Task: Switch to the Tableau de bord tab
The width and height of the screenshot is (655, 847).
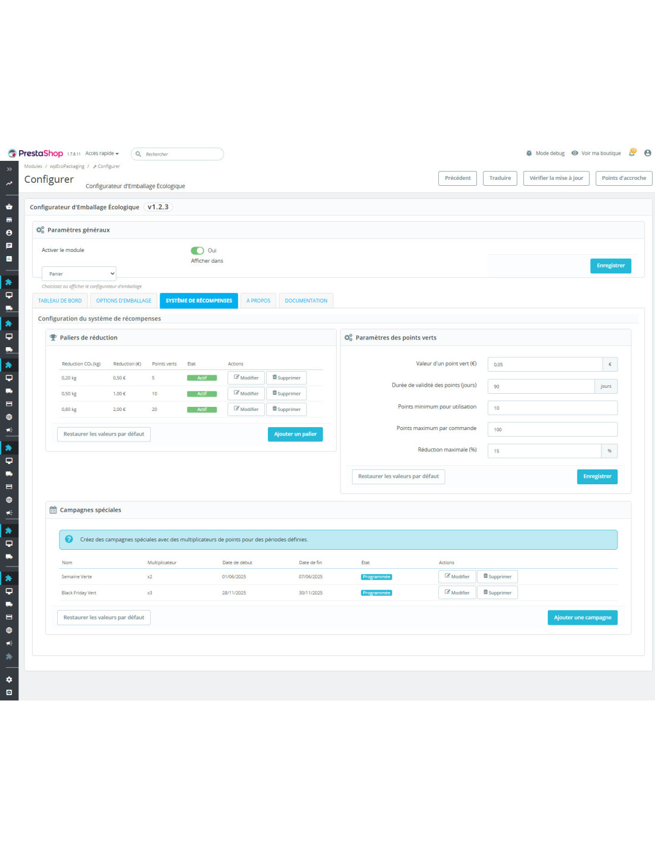Action: pos(60,301)
